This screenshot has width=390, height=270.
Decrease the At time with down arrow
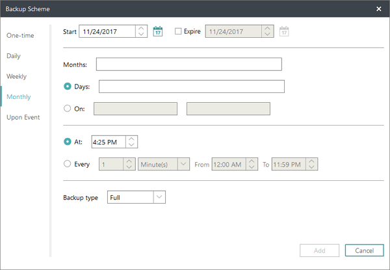[131, 144]
